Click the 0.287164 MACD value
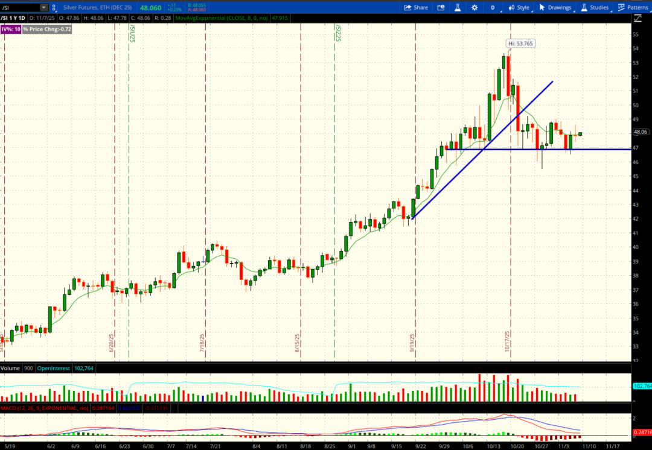This screenshot has height=450, width=652. click(x=103, y=408)
